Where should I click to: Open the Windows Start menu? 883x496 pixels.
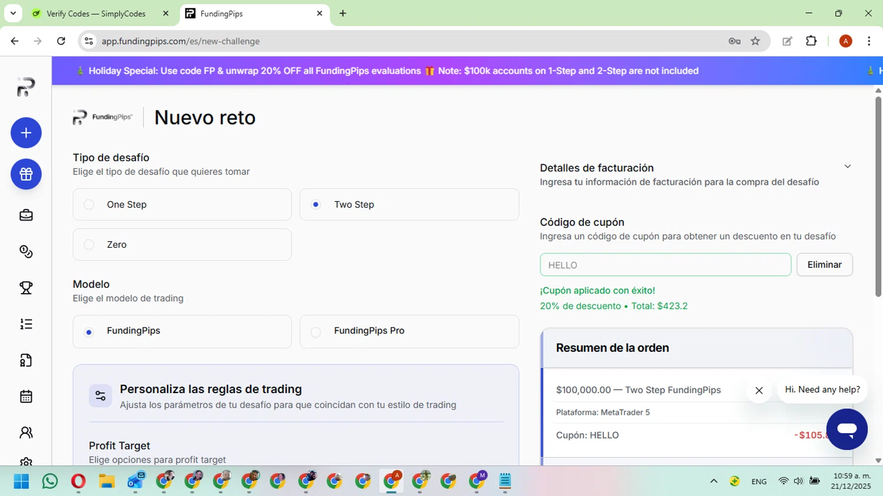pos(21,481)
